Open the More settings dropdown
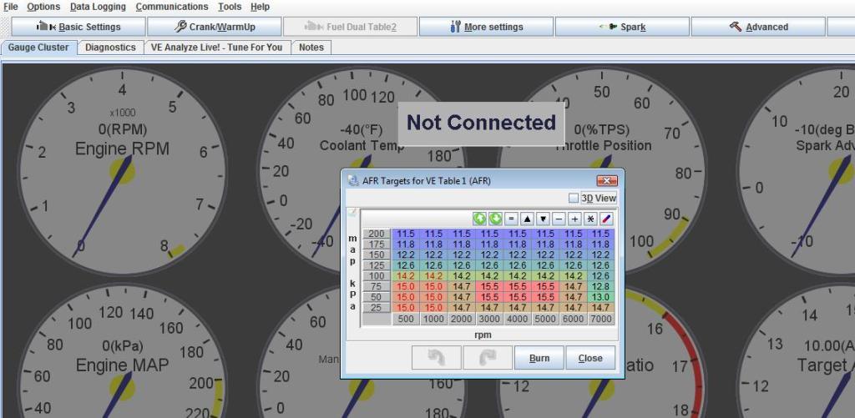 pos(486,27)
